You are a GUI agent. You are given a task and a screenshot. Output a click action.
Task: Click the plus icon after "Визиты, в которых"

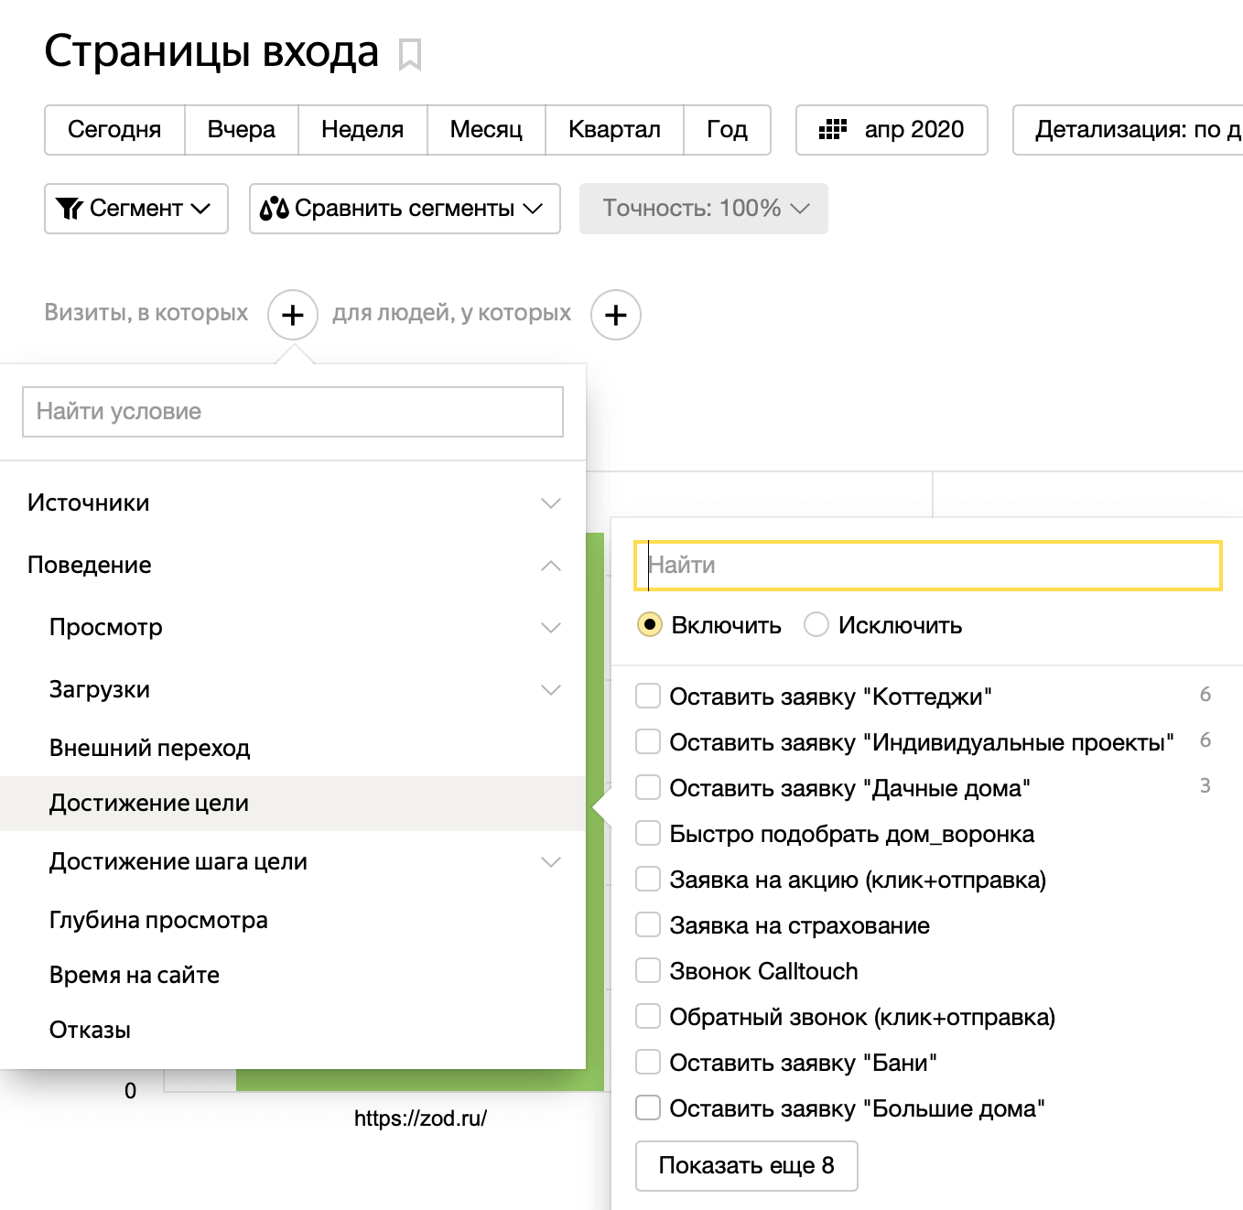293,315
